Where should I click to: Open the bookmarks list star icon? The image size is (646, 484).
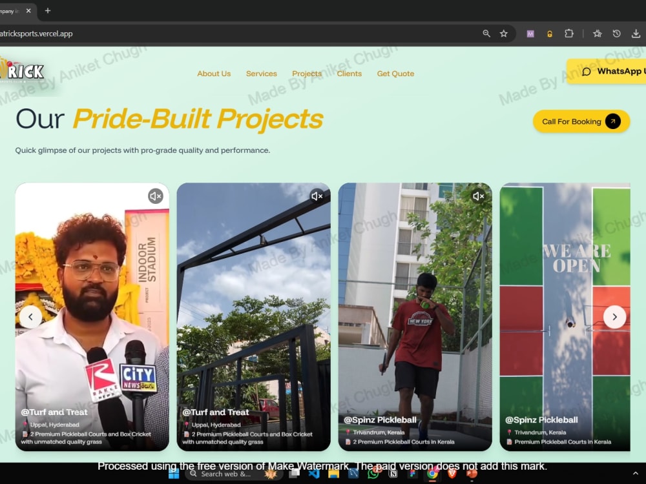click(598, 34)
